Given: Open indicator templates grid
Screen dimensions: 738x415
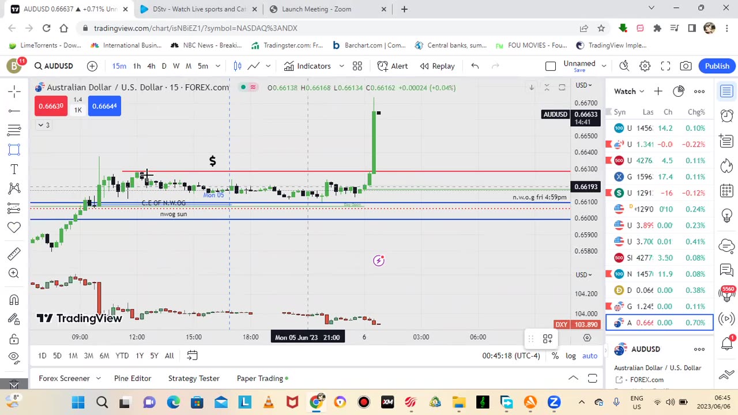Looking at the screenshot, I should 357,66.
